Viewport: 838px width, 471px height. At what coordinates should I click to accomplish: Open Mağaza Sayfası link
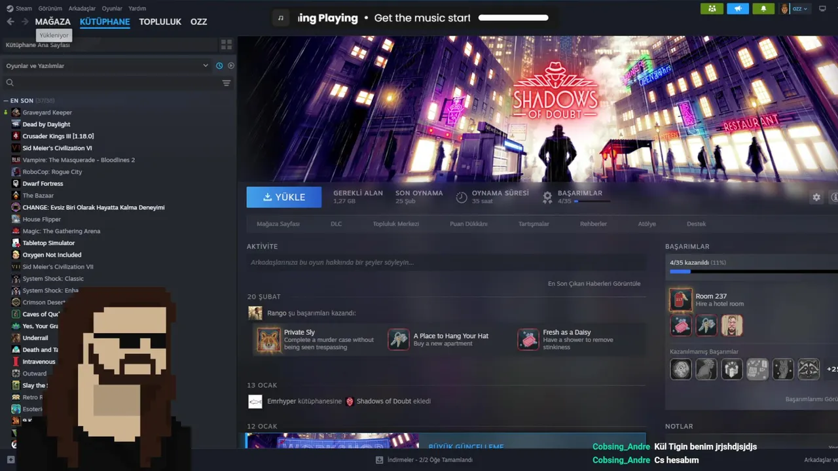click(x=278, y=224)
